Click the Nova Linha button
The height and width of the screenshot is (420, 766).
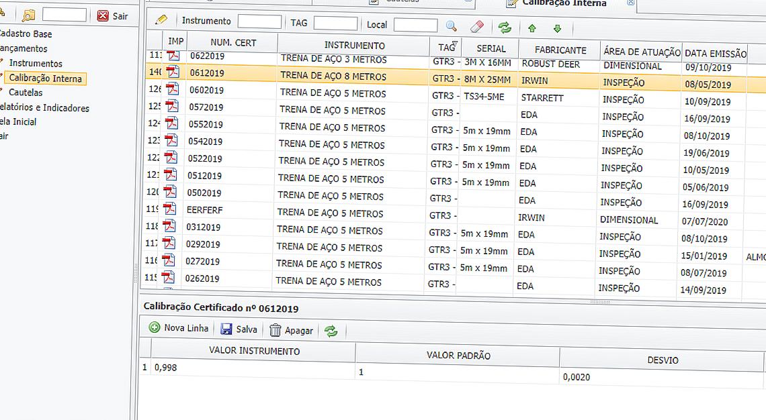(x=179, y=328)
